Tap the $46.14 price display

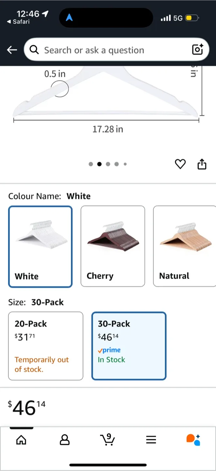coord(26,406)
